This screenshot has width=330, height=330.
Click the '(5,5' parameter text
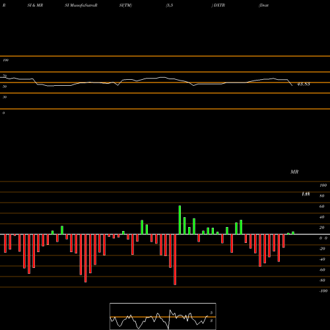pos(170,5)
